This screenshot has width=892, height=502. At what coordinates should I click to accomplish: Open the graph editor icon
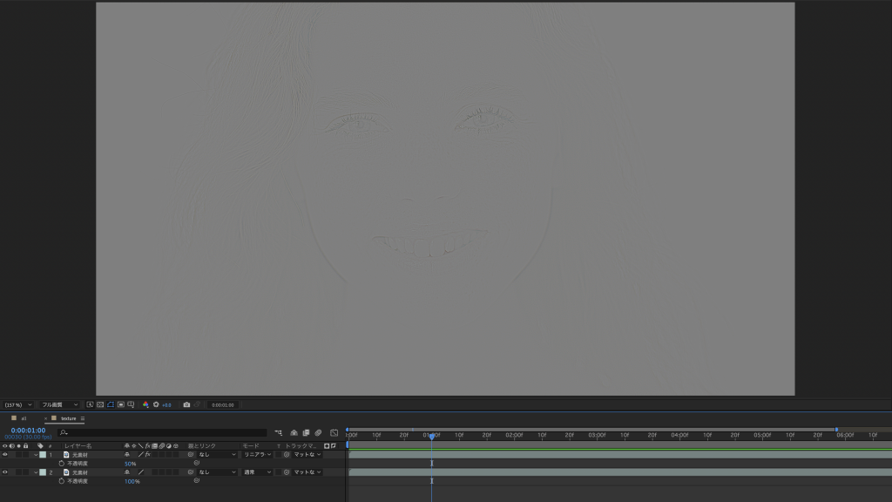(334, 432)
